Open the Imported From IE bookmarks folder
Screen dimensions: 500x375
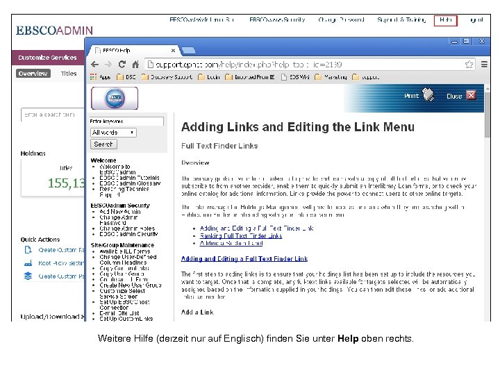[x=250, y=77]
